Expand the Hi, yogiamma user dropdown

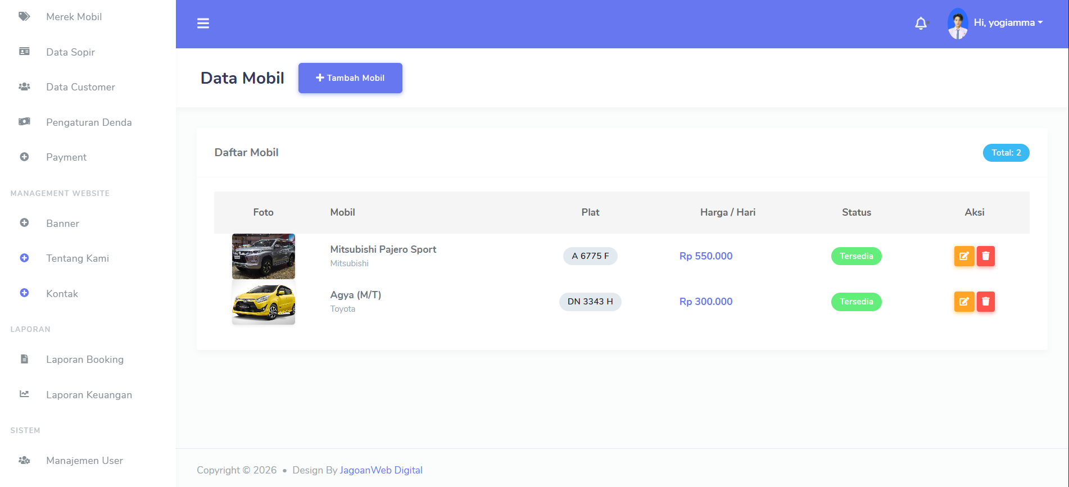click(x=1008, y=23)
